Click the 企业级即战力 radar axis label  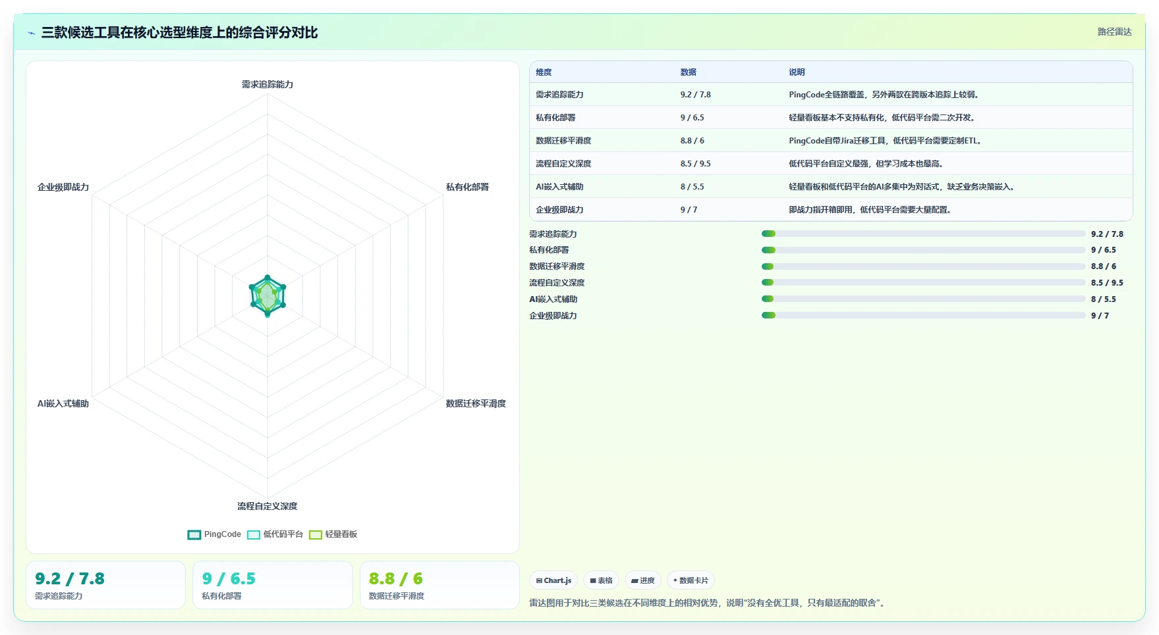coord(63,187)
